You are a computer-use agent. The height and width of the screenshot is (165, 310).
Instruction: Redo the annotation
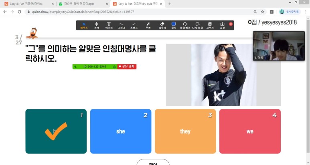[197, 26]
